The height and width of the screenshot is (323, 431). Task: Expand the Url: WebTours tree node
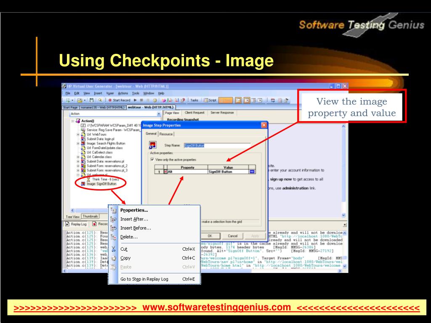click(78, 134)
